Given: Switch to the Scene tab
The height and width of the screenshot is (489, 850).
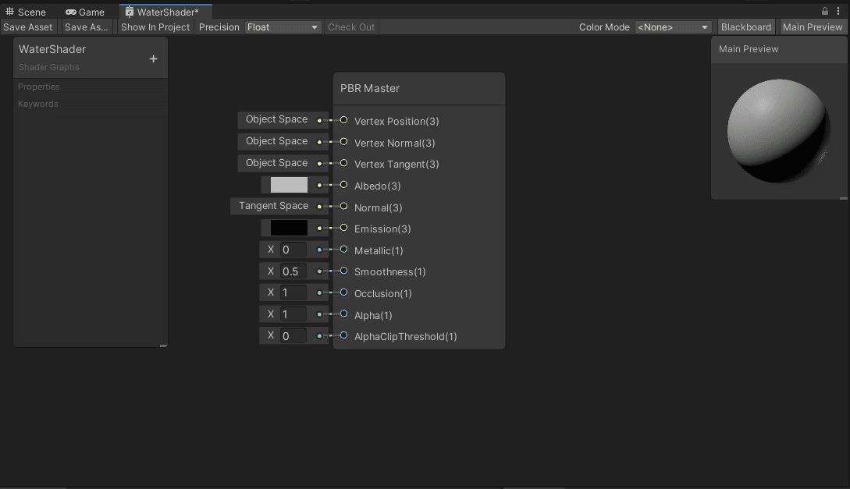Looking at the screenshot, I should (x=26, y=12).
